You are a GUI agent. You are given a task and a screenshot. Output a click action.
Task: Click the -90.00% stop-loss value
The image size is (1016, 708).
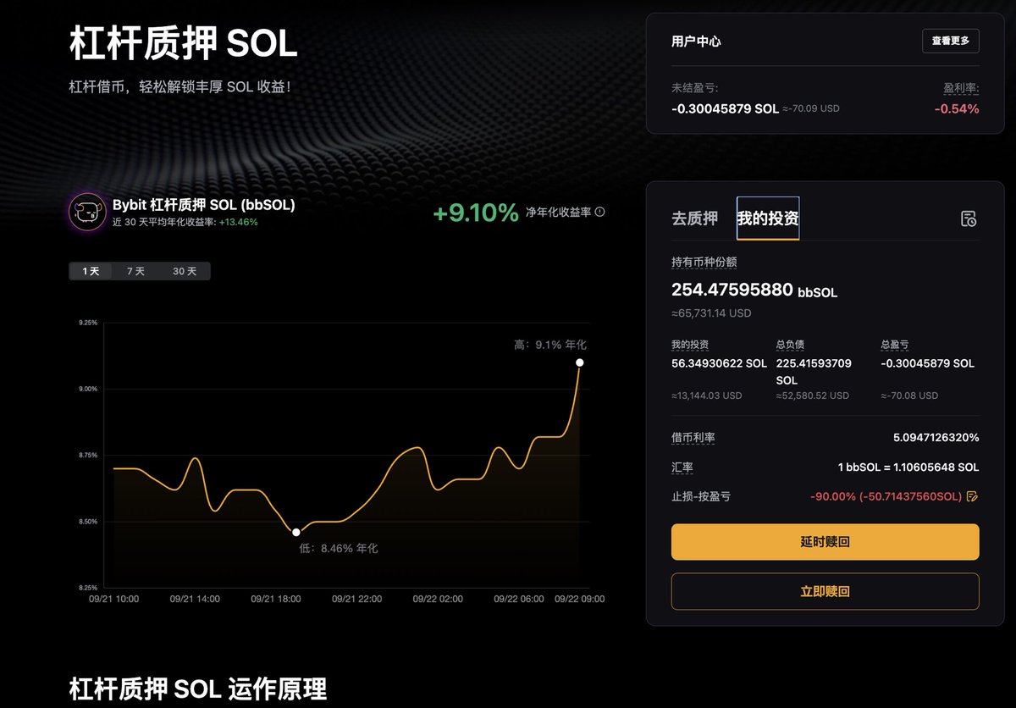coord(886,496)
